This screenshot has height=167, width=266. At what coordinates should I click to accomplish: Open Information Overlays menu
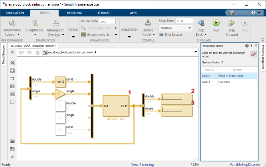point(56,28)
